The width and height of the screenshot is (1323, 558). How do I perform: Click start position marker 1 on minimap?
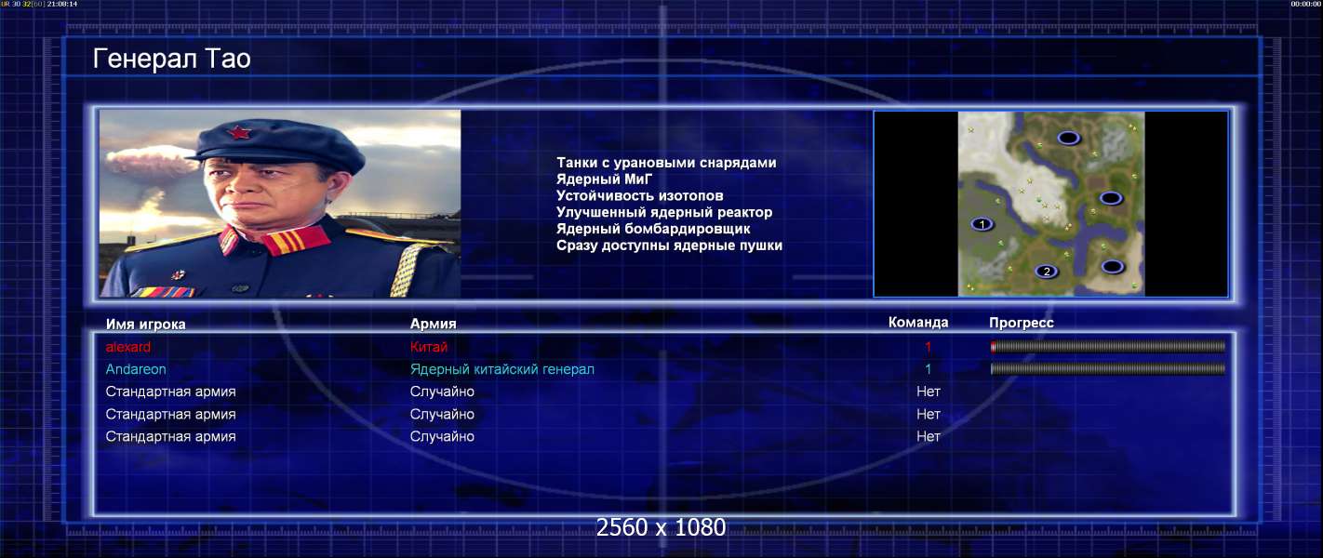tap(982, 224)
